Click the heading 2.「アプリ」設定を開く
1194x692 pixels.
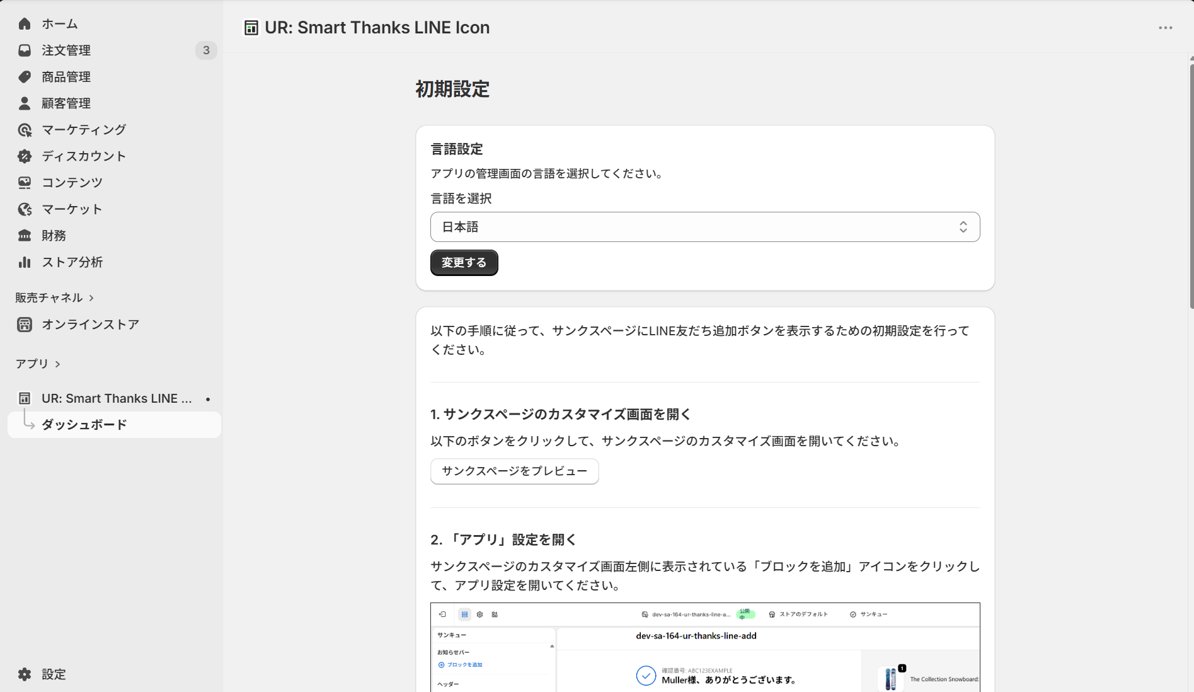tap(503, 540)
